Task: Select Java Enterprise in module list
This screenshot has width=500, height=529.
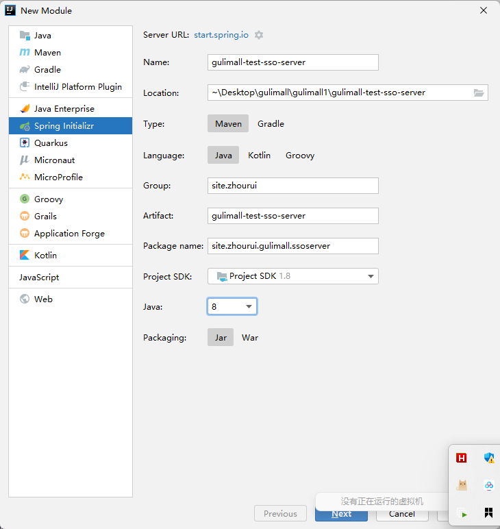Action: [71, 109]
